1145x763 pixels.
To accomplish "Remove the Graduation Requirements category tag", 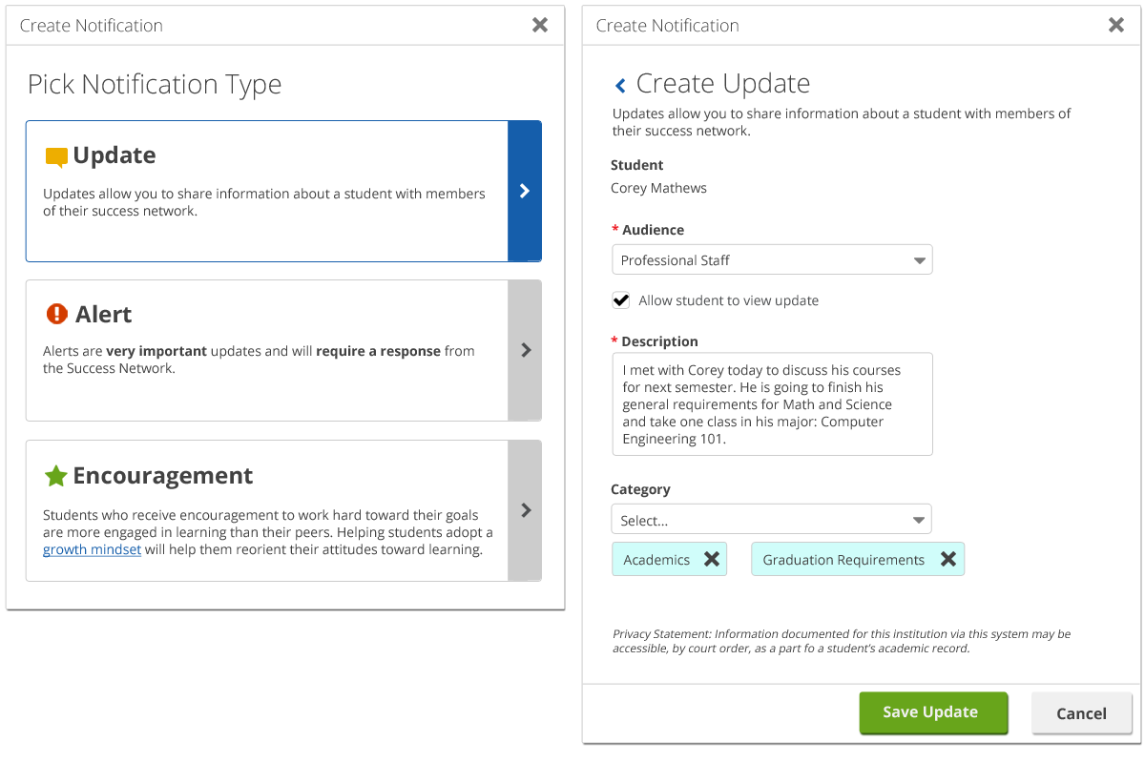I will (x=948, y=559).
